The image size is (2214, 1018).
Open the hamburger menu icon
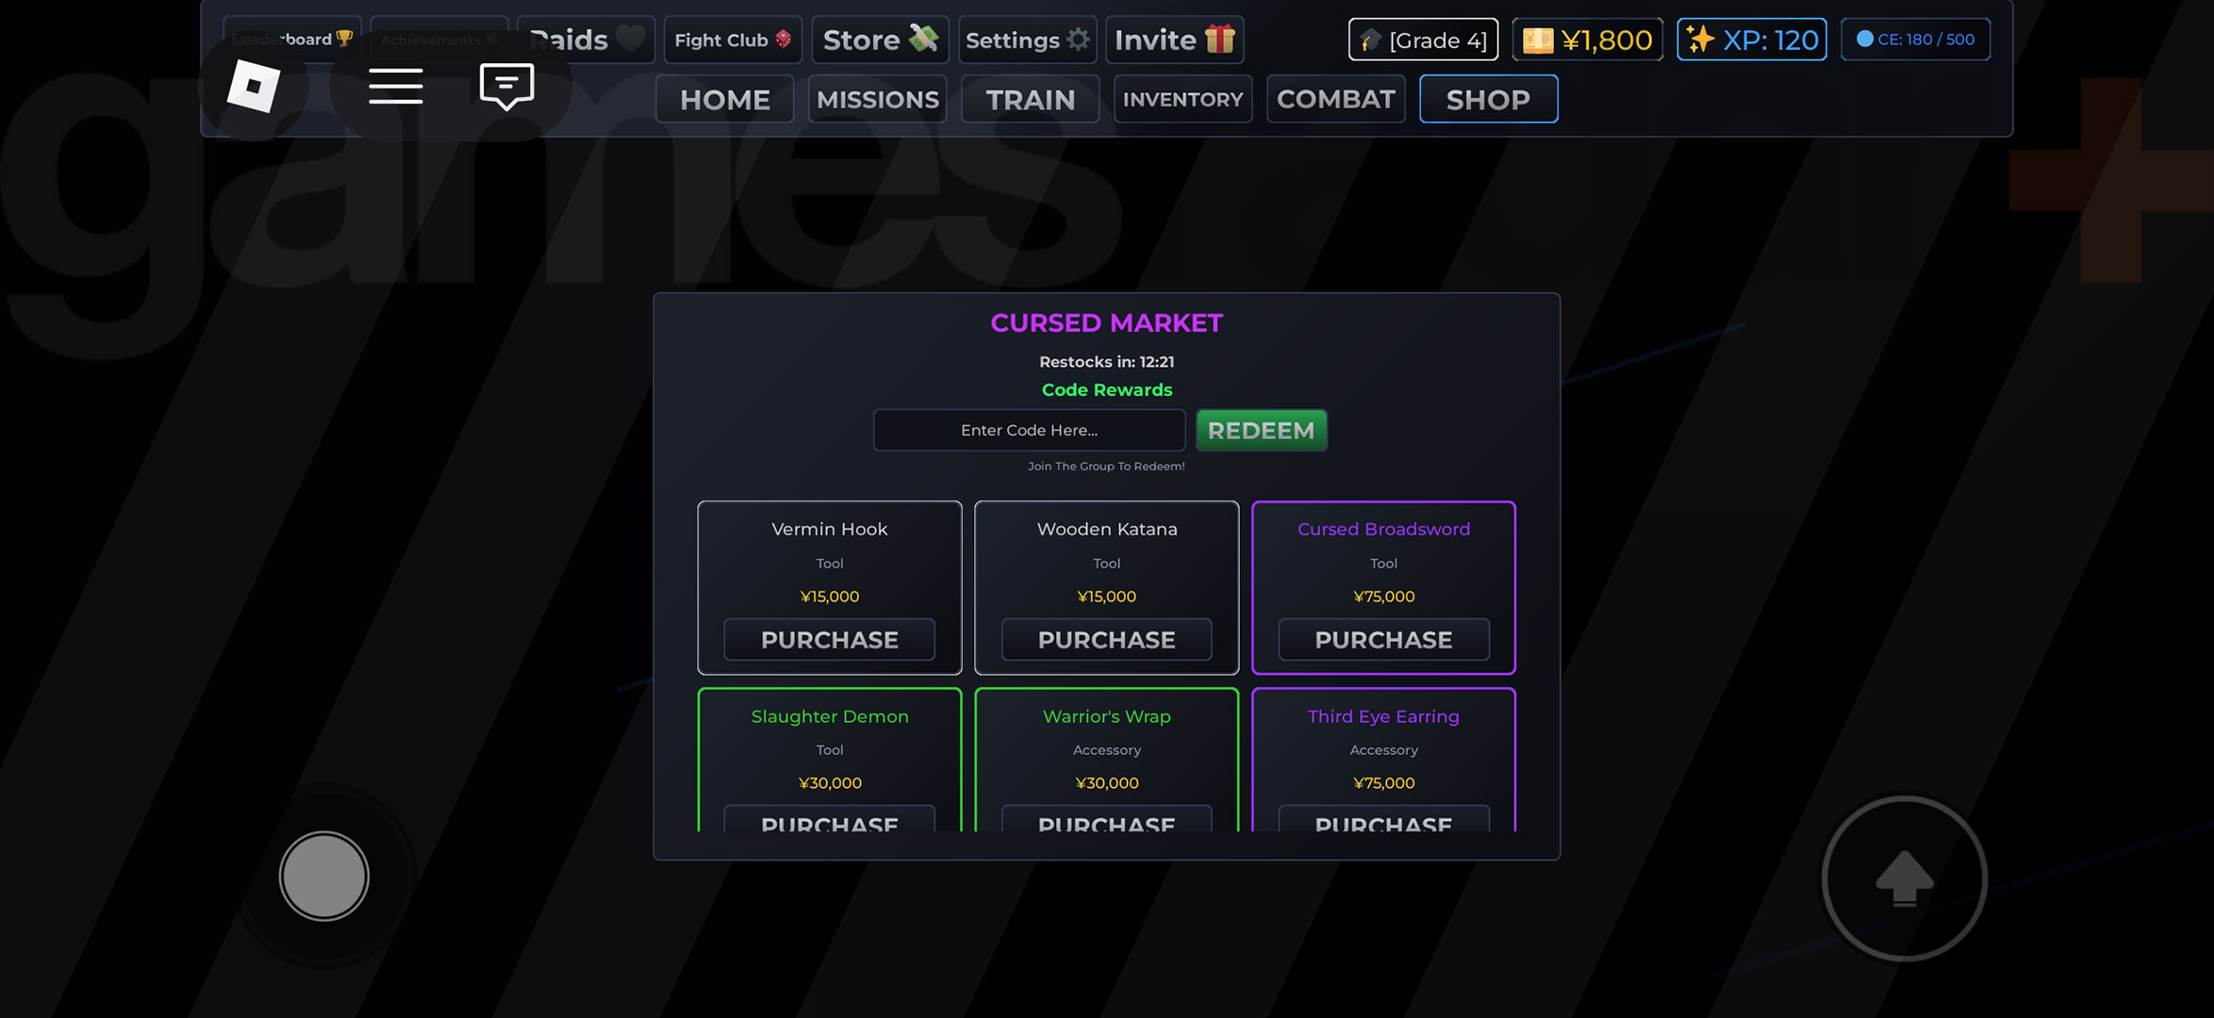click(395, 87)
